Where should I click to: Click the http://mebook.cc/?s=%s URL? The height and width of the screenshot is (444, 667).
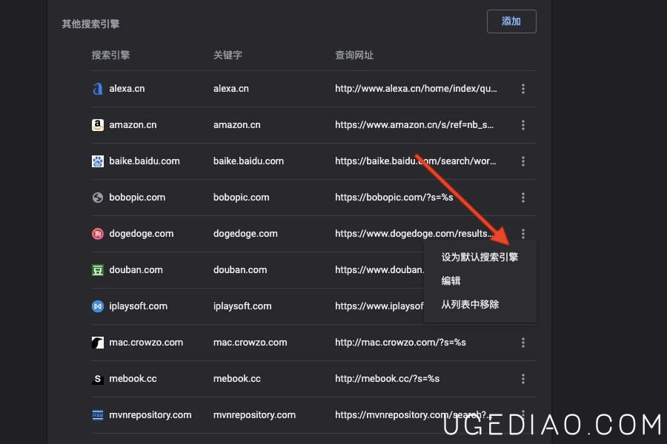(387, 379)
